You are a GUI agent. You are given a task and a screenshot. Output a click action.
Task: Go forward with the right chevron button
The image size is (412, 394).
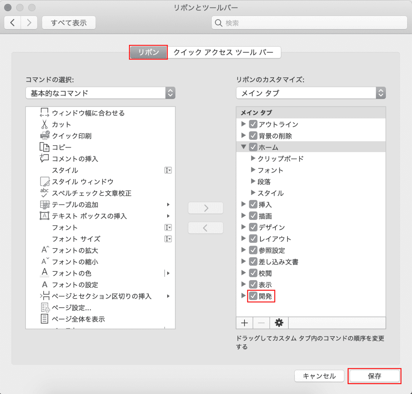(x=29, y=23)
